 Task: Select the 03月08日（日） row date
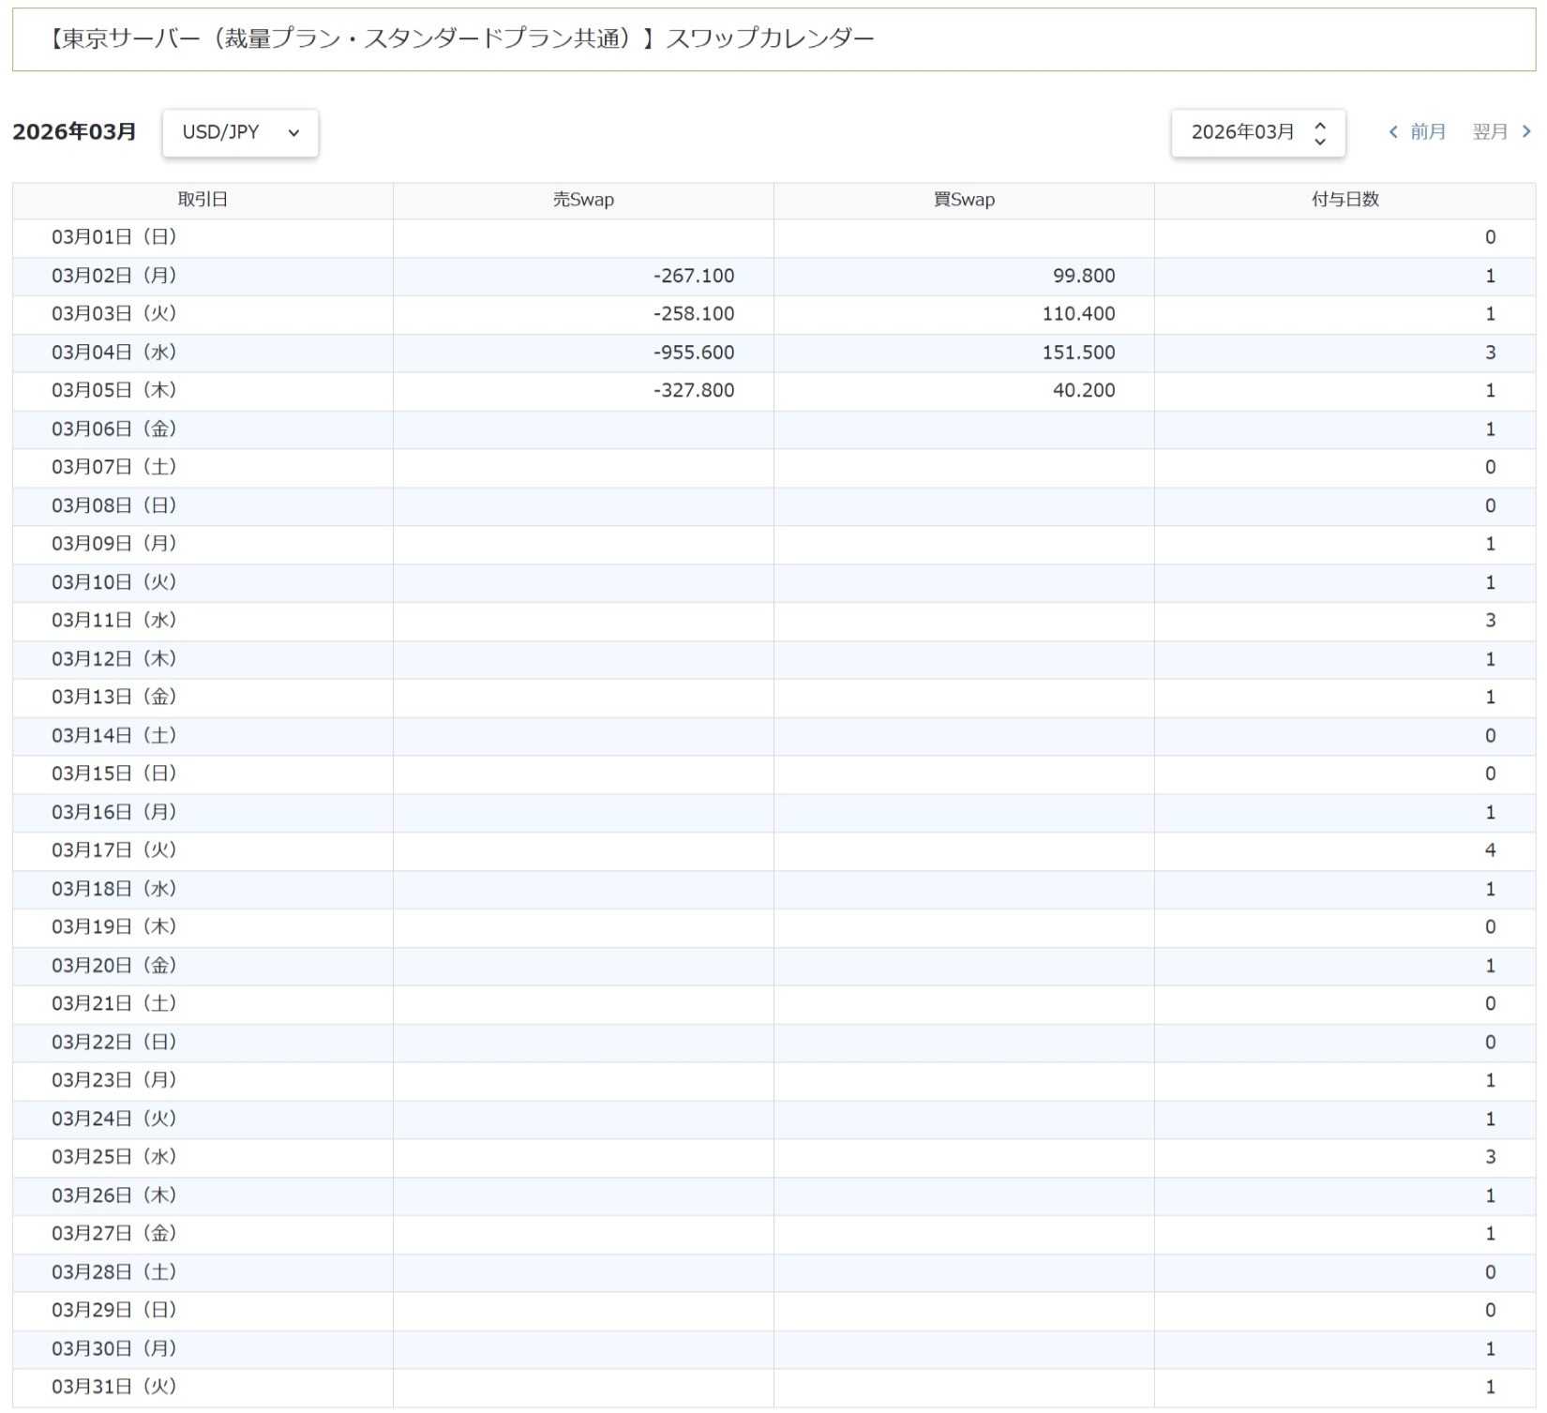[x=114, y=505]
